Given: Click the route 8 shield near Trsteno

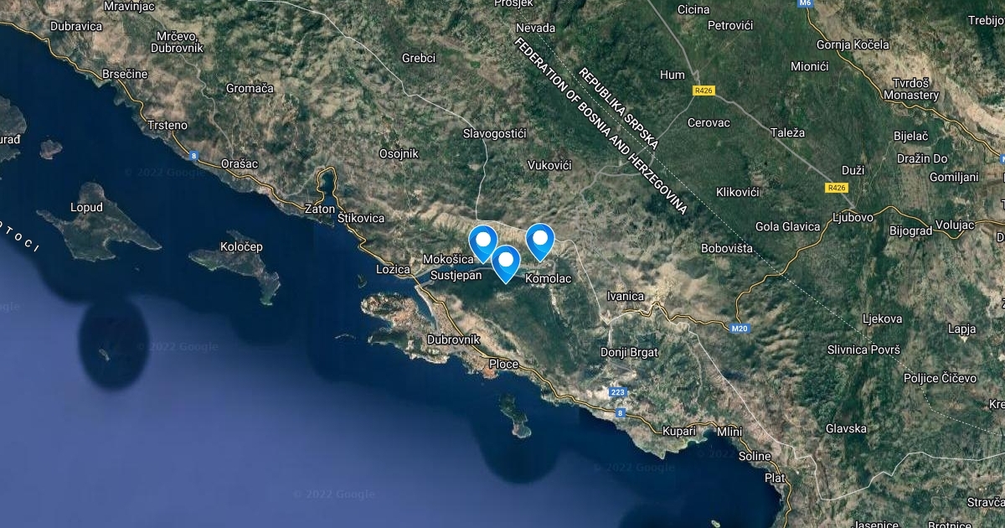Looking at the screenshot, I should pyautogui.click(x=193, y=155).
